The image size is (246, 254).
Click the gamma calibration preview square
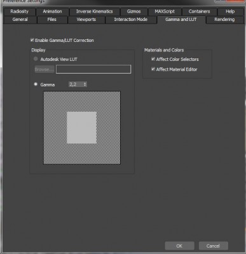click(x=82, y=128)
